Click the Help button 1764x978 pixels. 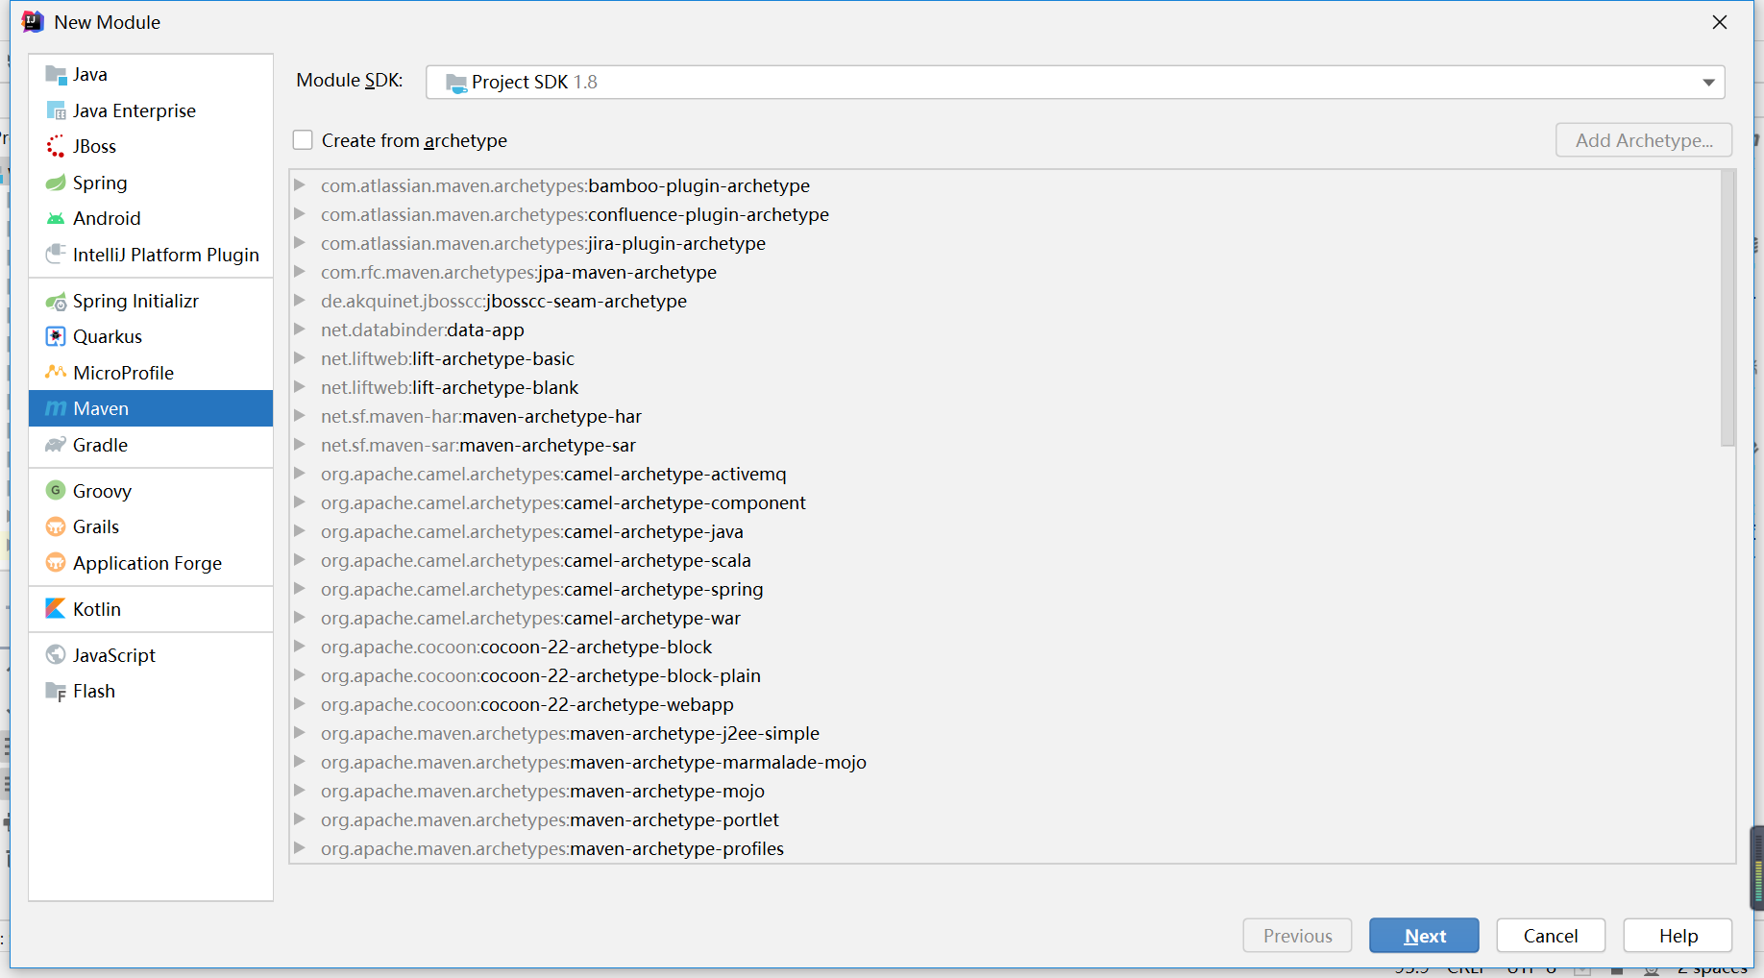1678,936
